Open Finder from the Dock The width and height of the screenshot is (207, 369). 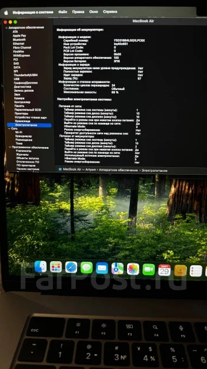click(x=40, y=267)
